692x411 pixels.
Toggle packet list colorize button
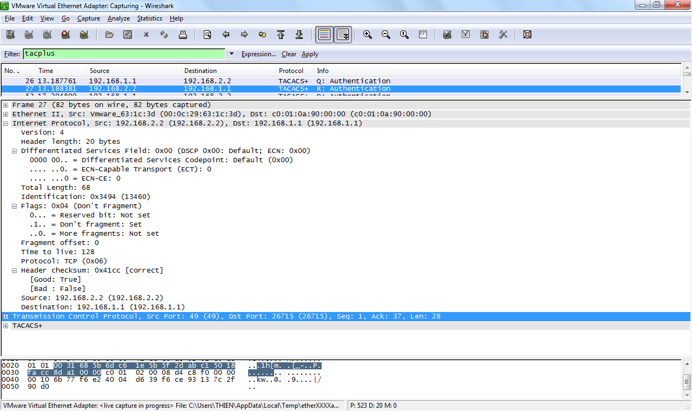tap(324, 35)
